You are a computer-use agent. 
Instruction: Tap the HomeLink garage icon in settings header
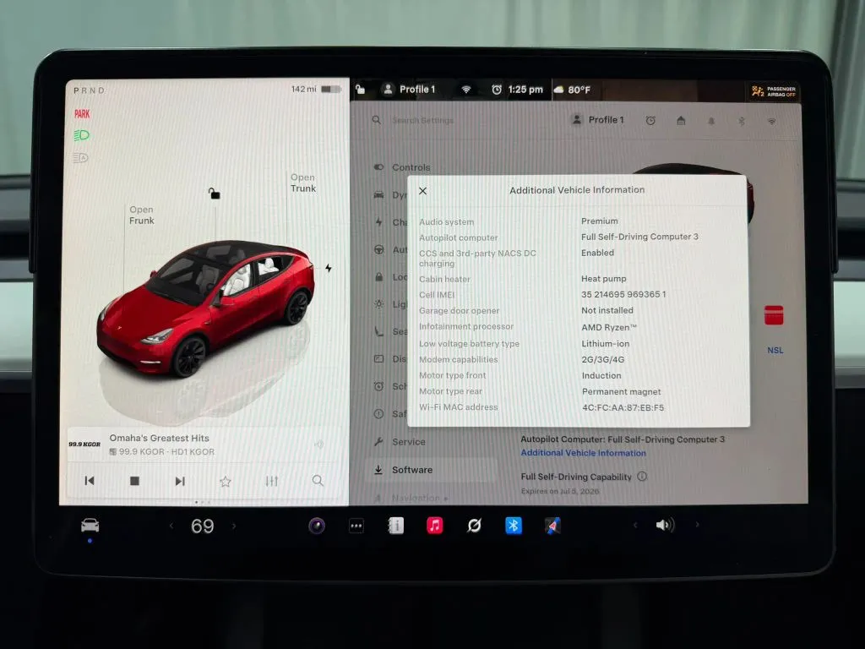[681, 120]
